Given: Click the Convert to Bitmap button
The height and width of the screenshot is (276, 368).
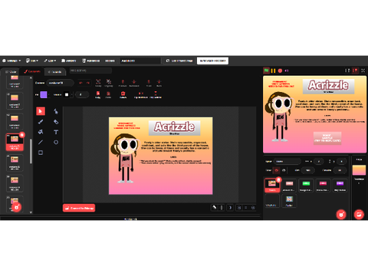Looking at the screenshot, I should pos(79,208).
